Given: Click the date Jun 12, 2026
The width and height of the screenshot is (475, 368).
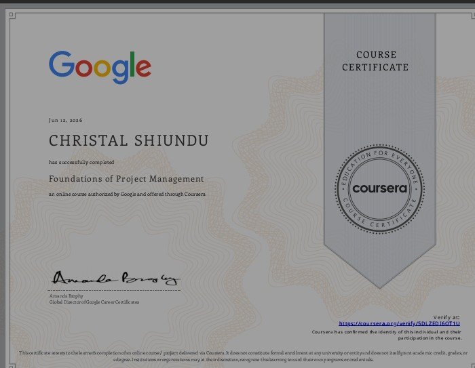Looking at the screenshot, I should coord(65,120).
